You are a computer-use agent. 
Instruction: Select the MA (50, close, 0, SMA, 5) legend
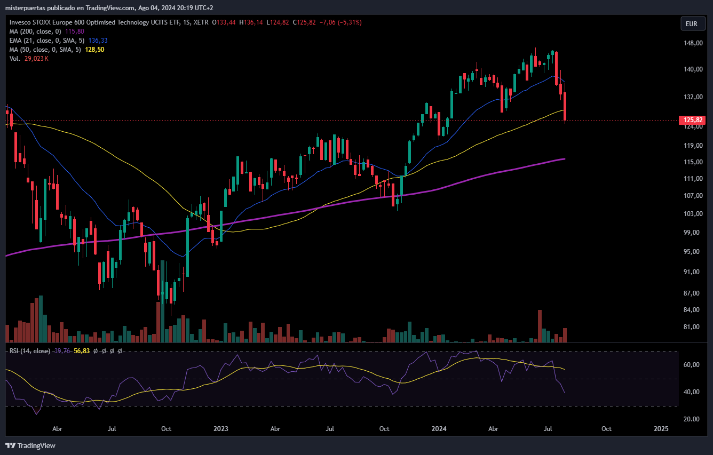tap(45, 49)
